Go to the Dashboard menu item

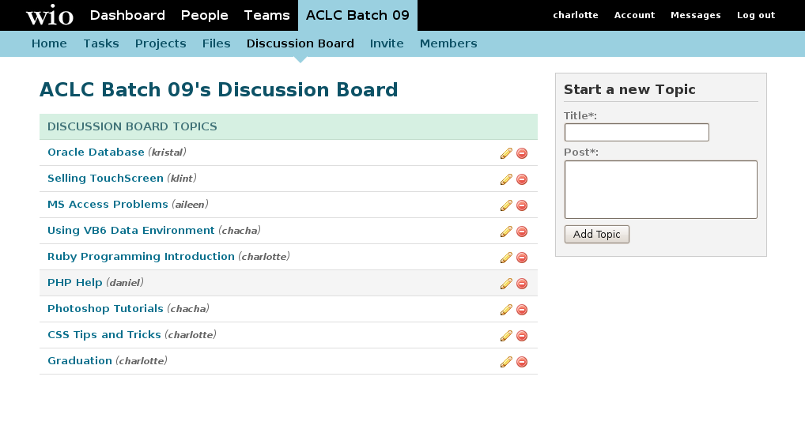pos(127,15)
